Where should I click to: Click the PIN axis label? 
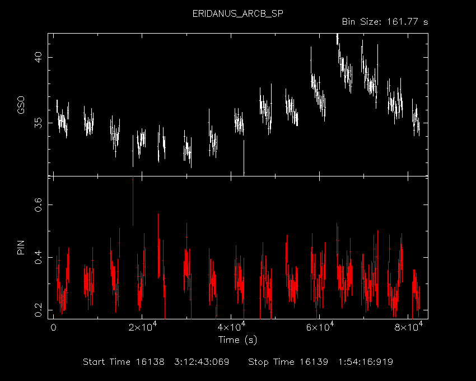point(21,247)
